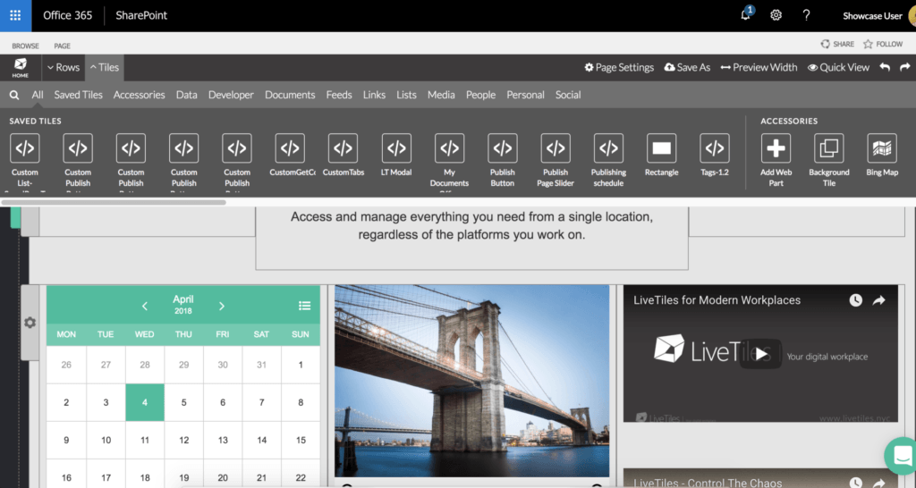
Task: Click Save As
Action: (x=687, y=67)
